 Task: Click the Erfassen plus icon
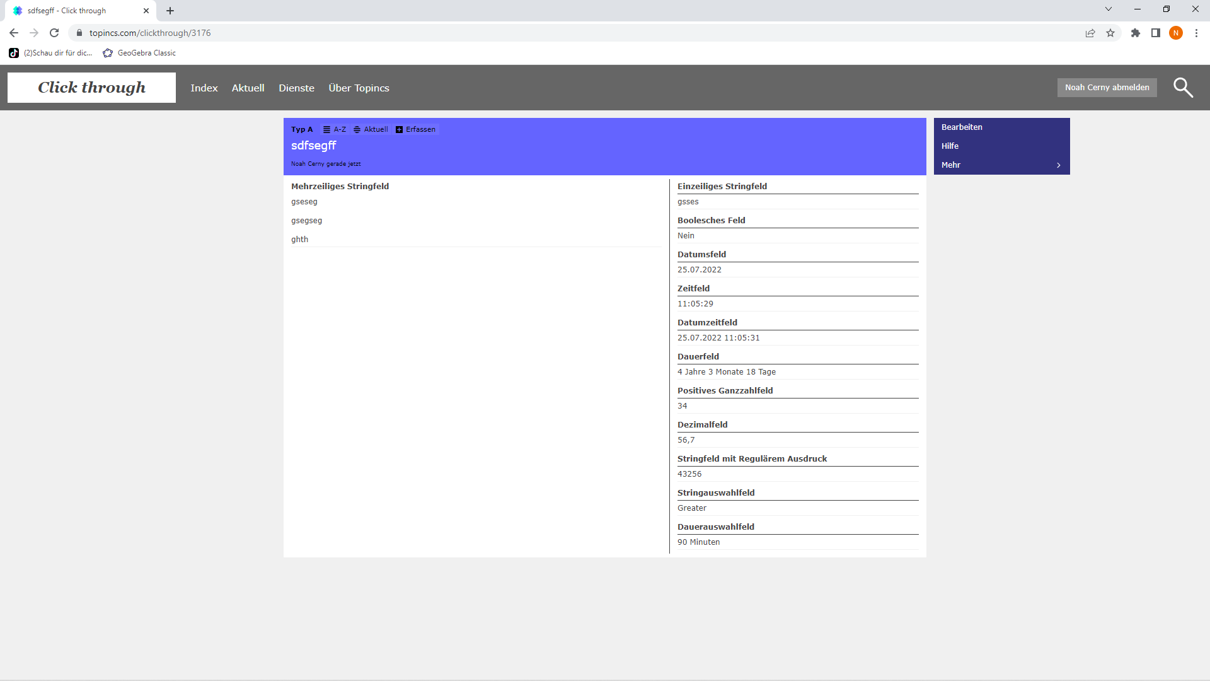399,129
